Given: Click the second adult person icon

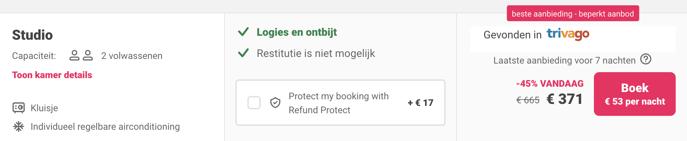Looking at the screenshot, I should [x=88, y=55].
